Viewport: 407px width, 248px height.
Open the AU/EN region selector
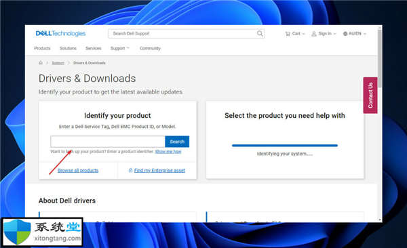click(x=355, y=34)
